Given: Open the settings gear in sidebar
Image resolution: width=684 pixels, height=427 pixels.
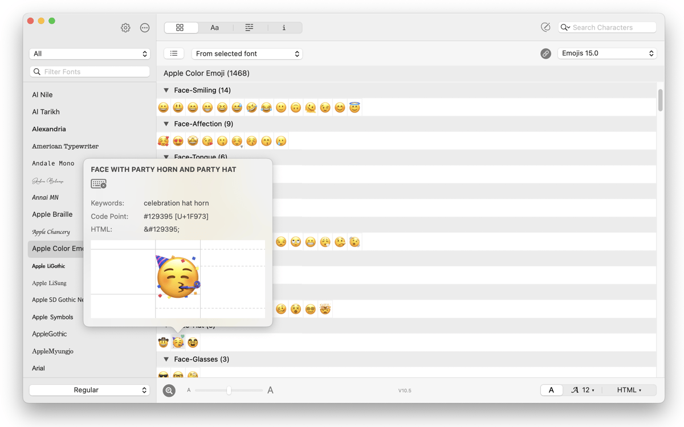Looking at the screenshot, I should pos(125,28).
